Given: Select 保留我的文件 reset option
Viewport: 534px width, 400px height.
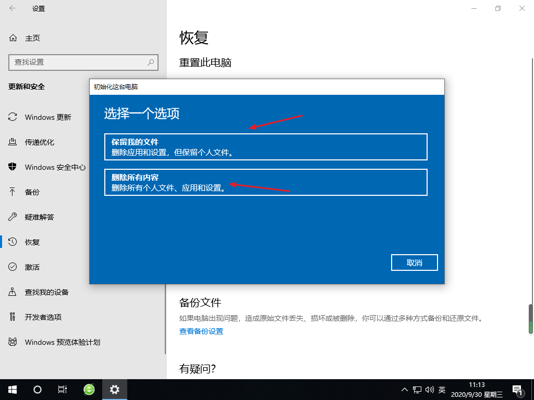Looking at the screenshot, I should [x=266, y=146].
